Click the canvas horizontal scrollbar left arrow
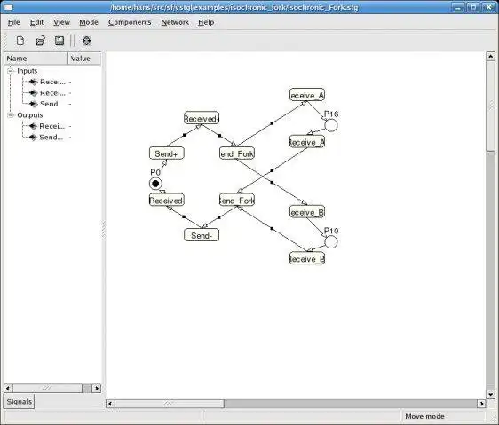 tap(110, 404)
